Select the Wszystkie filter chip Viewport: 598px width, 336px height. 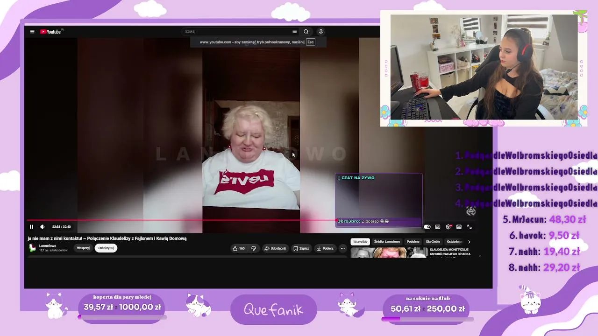click(360, 242)
